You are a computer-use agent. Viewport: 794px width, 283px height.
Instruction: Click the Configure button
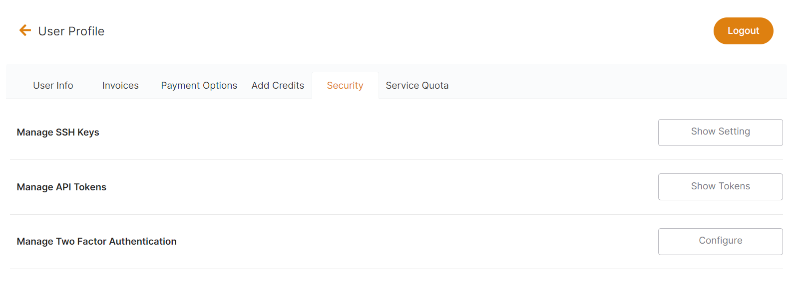720,241
